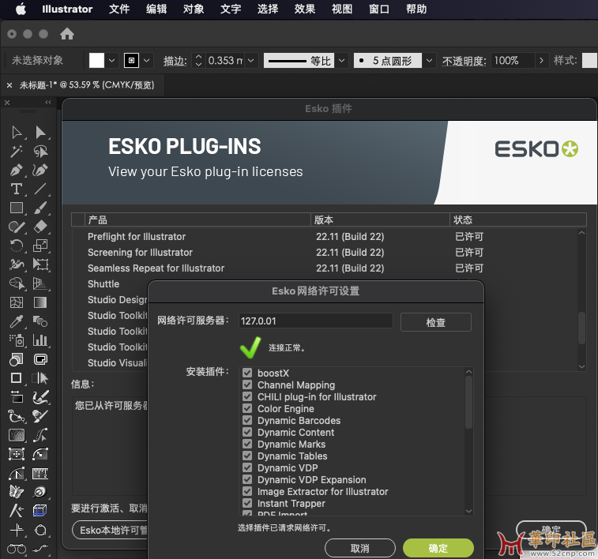Viewport: 598px width, 559px height.
Task: Pick the Blend tool
Action: coord(40,321)
